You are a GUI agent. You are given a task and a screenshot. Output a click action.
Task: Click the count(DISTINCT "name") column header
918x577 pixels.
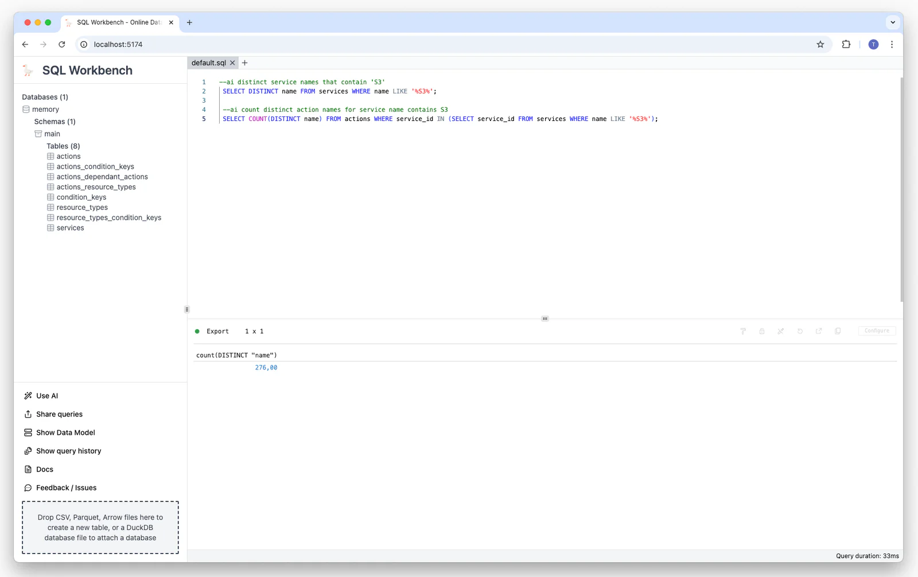point(236,356)
